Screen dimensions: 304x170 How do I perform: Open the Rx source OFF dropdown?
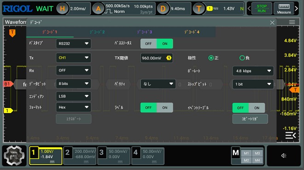(x=74, y=71)
